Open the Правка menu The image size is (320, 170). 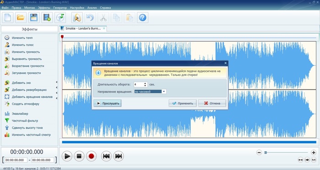(16, 8)
